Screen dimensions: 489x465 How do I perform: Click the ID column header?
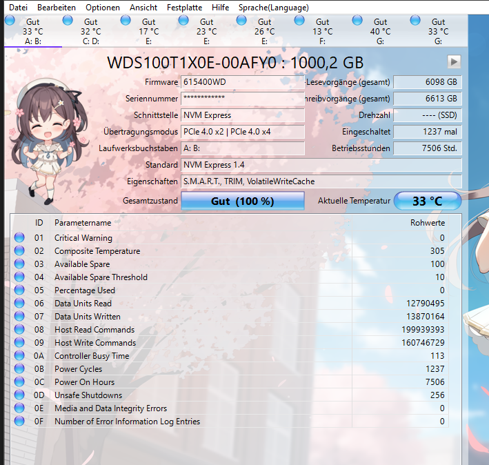(39, 223)
